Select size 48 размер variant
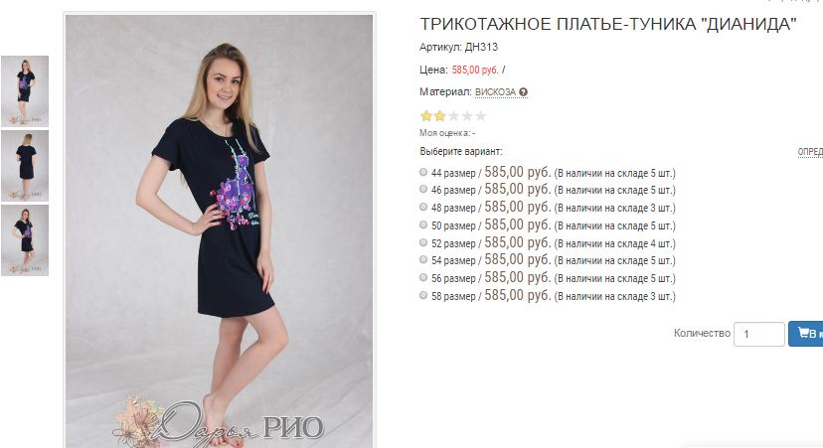The height and width of the screenshot is (448, 823). click(x=423, y=207)
